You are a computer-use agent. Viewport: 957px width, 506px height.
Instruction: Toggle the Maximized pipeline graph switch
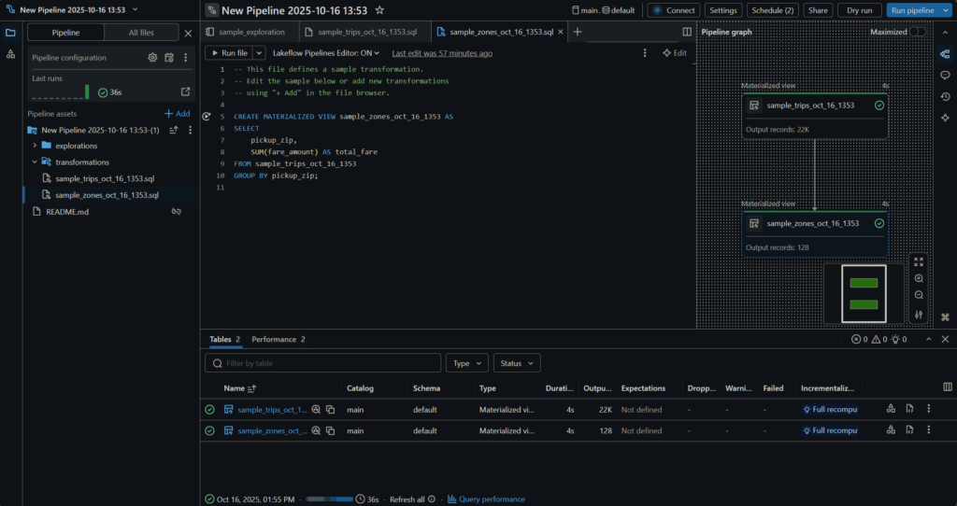918,32
